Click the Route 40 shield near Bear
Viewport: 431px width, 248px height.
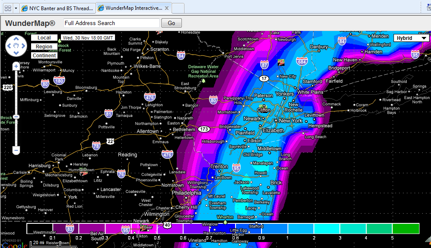[x=167, y=225]
